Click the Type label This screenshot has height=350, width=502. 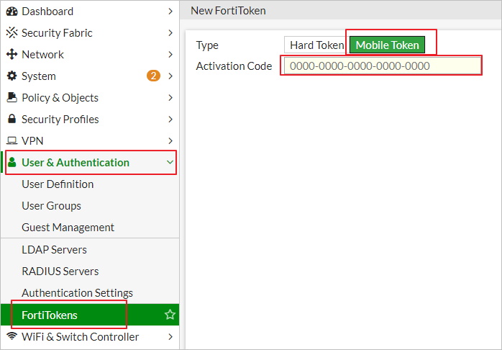[x=207, y=45]
